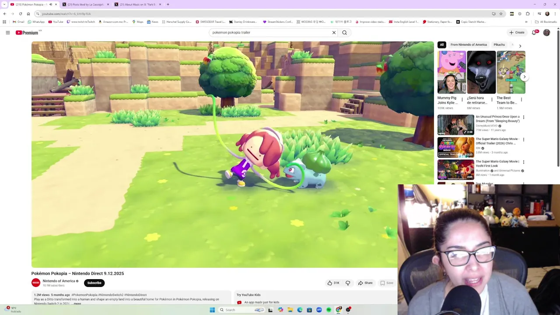Open Windows Start menu
560x315 pixels.
(212, 310)
